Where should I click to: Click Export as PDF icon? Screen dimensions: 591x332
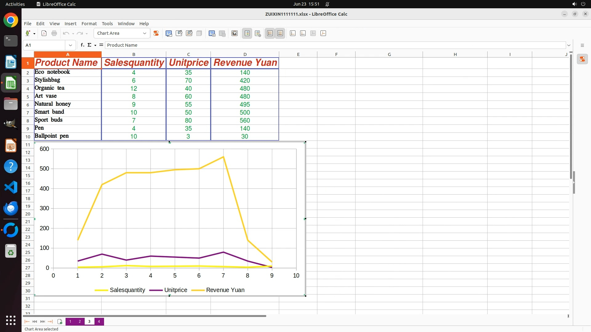point(44,34)
